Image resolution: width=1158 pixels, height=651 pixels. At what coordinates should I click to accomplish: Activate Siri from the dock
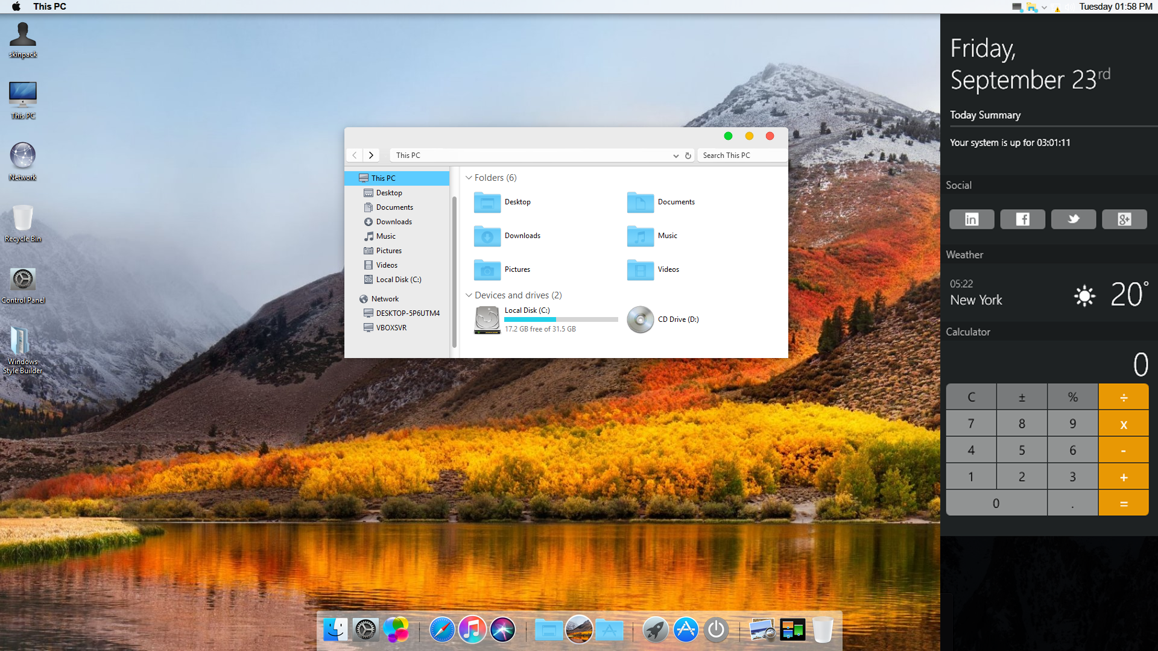point(502,629)
